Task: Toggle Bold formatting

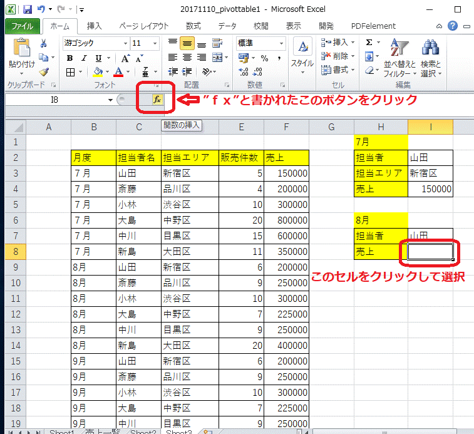Action: [70, 58]
